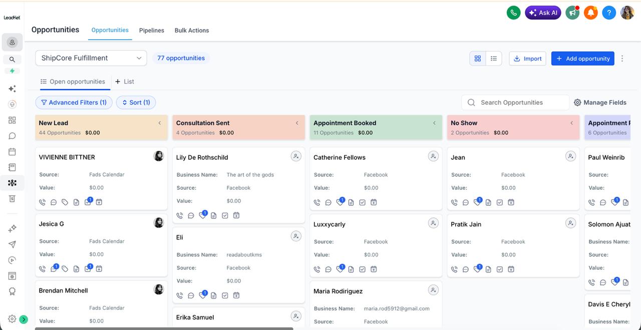Viewport: 641px width, 330px height.
Task: Open the megaphone announcements icon
Action: point(572,13)
